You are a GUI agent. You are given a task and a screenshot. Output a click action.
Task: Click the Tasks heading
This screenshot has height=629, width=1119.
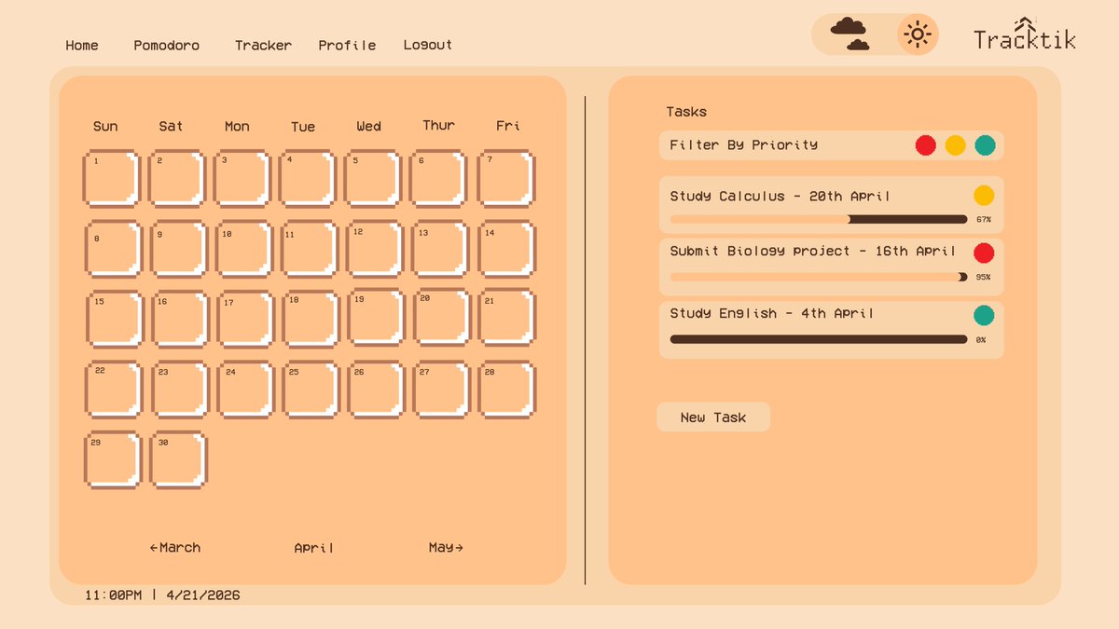coord(686,112)
